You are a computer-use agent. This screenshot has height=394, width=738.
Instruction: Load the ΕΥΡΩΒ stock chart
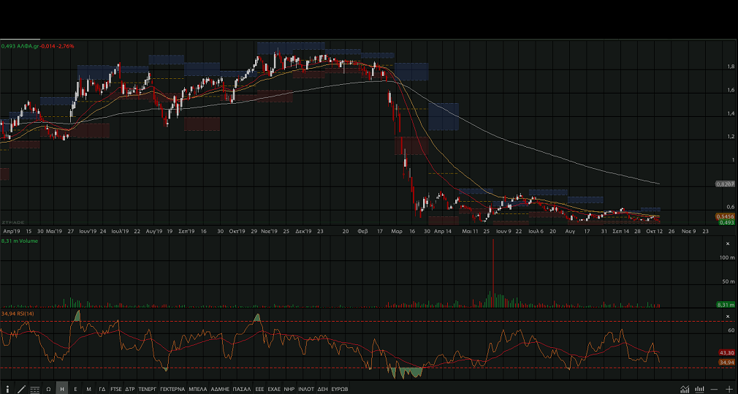pos(339,389)
